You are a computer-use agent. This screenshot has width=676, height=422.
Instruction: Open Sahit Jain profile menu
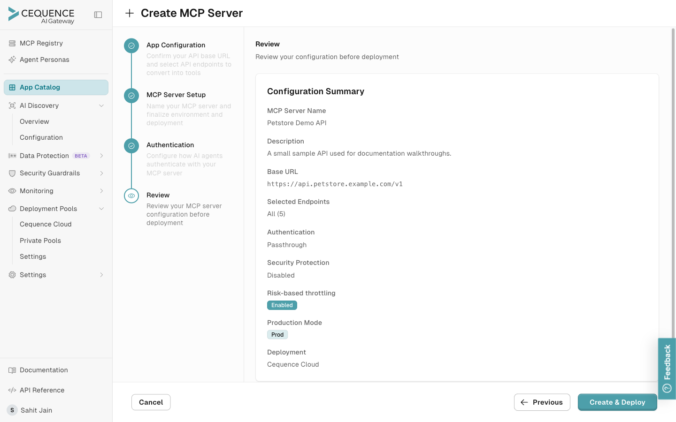tap(37, 410)
